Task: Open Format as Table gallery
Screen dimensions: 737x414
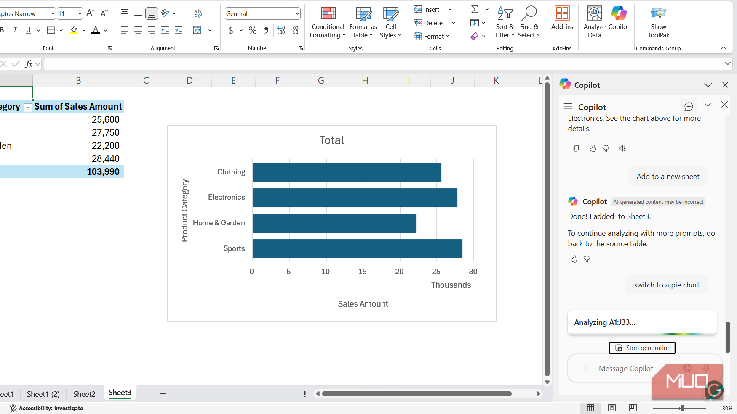Action: 363,23
